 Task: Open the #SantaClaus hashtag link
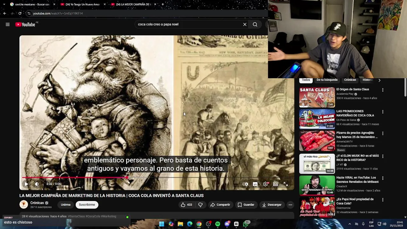click(x=76, y=216)
